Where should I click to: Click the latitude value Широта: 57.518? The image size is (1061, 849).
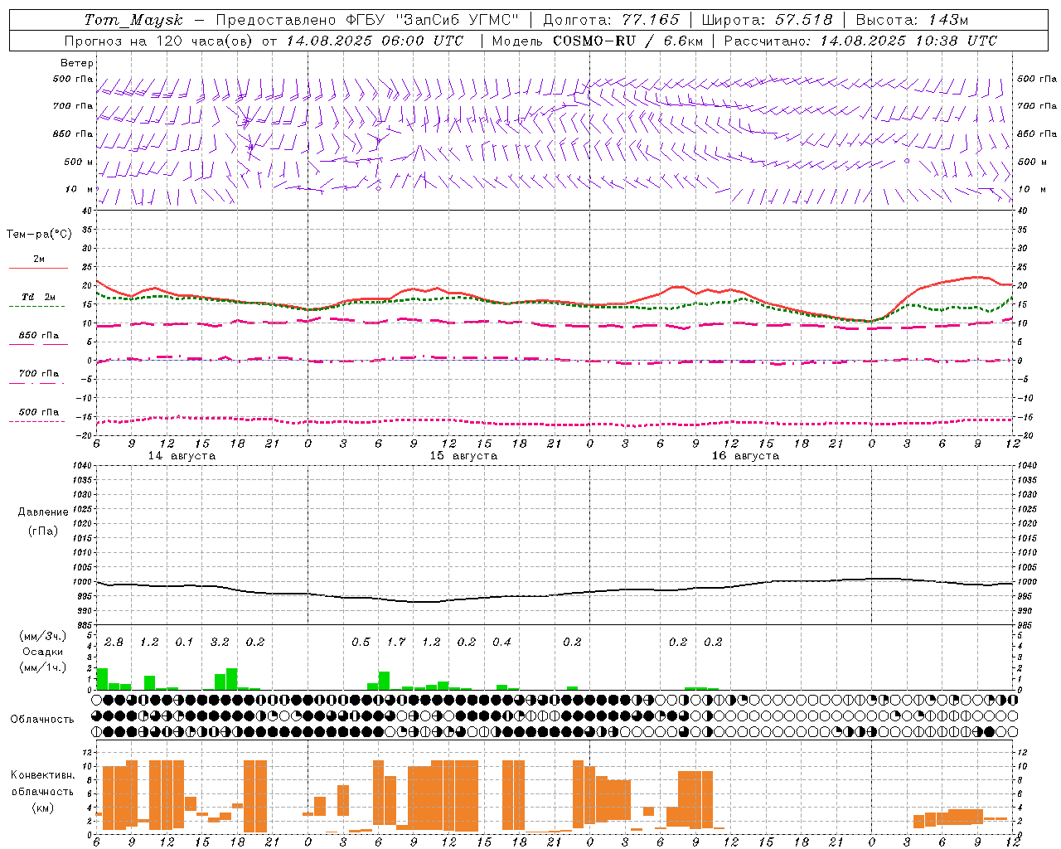(767, 20)
